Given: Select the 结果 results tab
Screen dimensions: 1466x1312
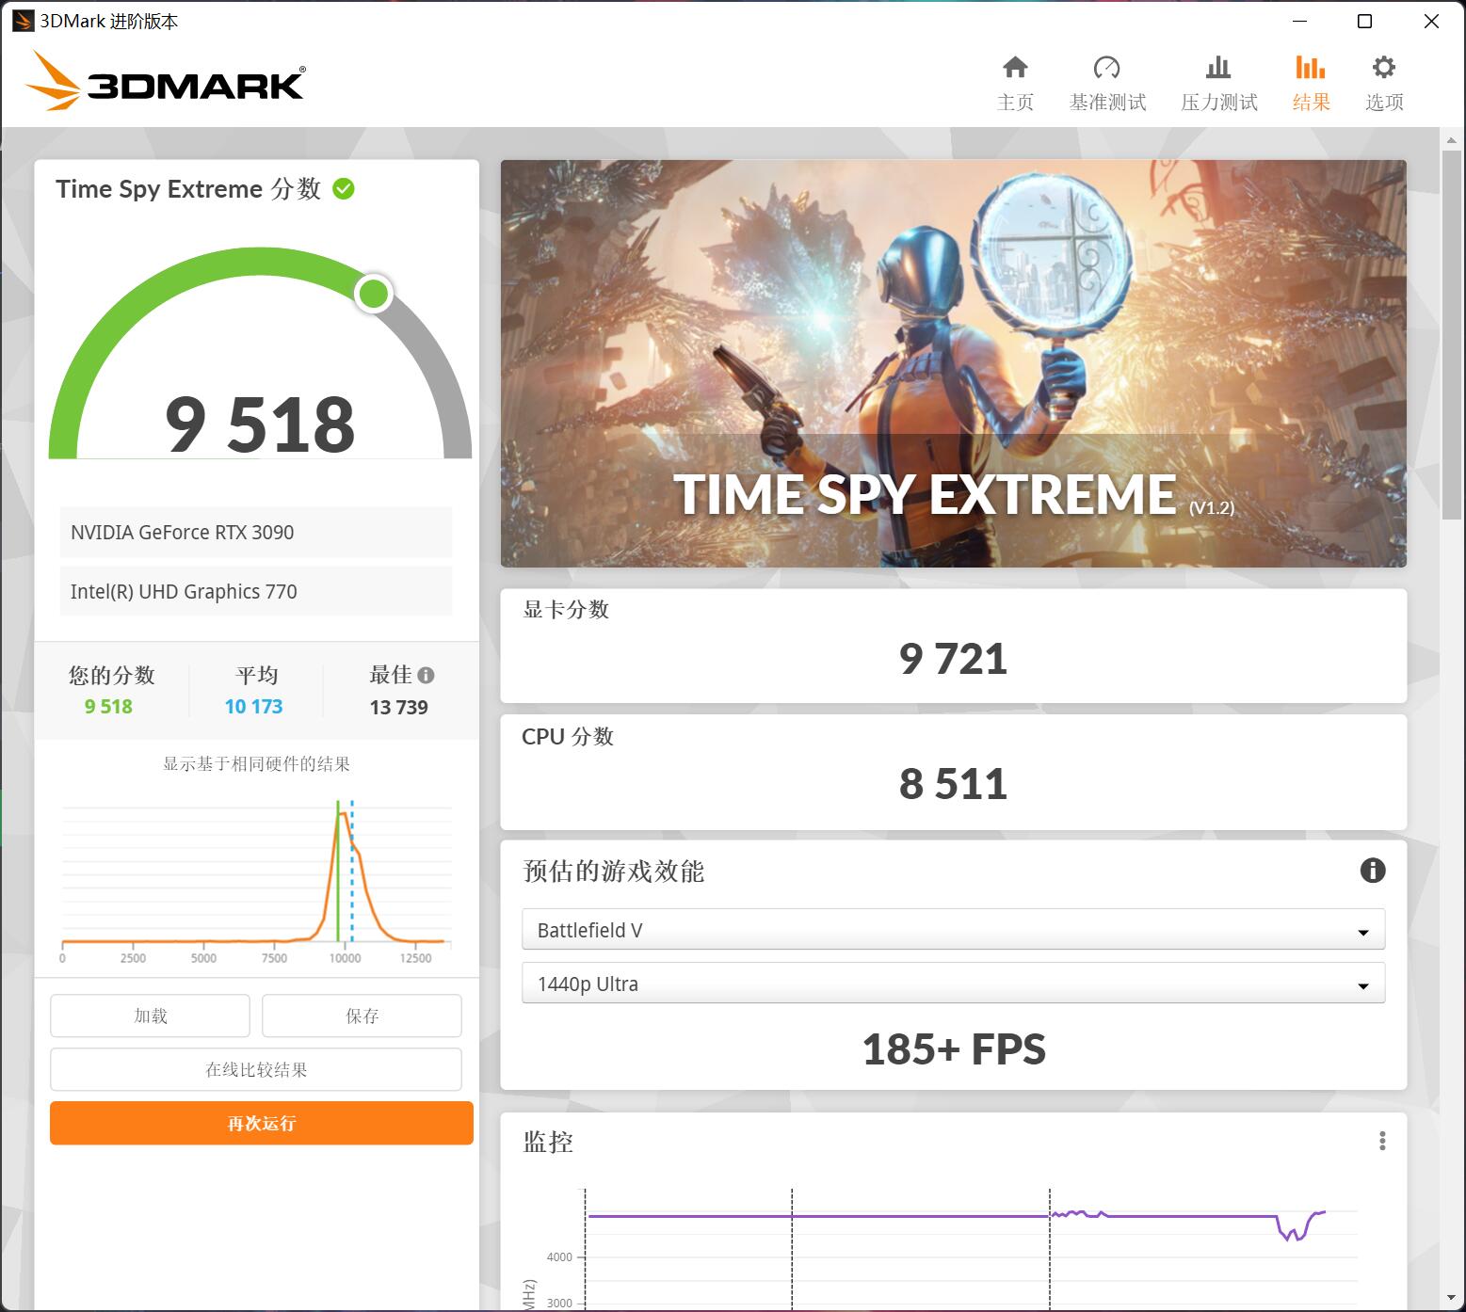Looking at the screenshot, I should coord(1311,84).
